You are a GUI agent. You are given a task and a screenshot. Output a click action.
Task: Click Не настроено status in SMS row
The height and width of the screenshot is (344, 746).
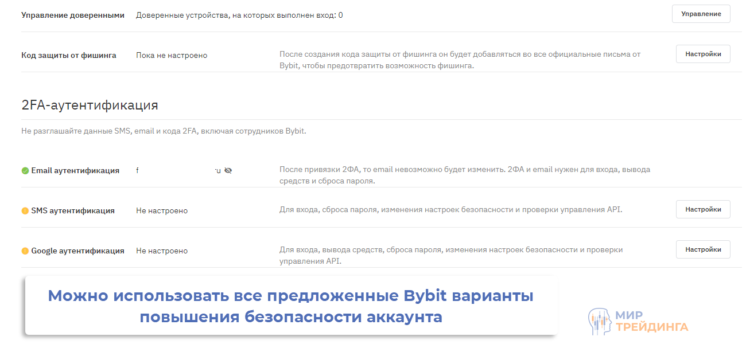(162, 211)
